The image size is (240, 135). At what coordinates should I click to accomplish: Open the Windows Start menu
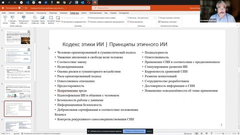click(3, 3)
